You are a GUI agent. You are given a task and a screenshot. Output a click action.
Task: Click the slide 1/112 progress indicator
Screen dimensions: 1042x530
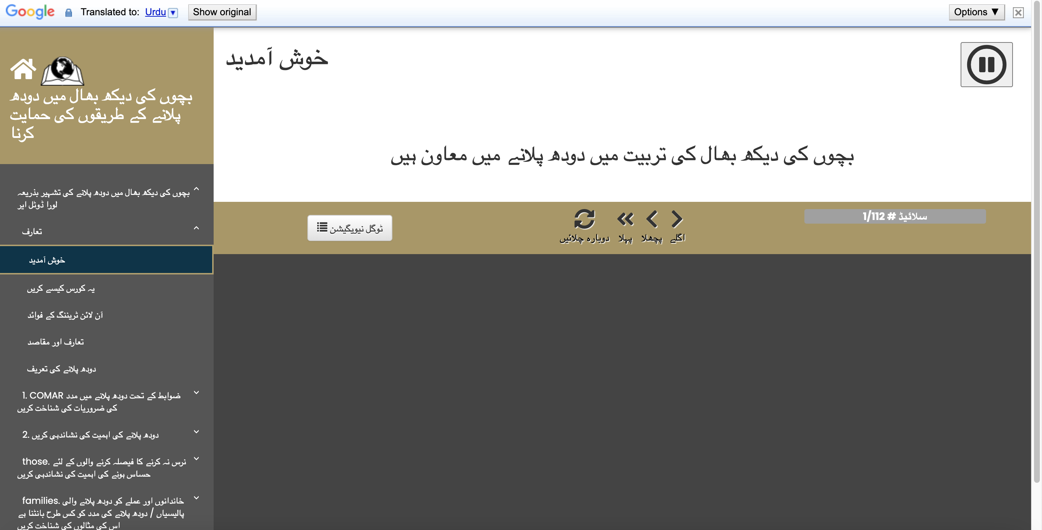coord(895,216)
